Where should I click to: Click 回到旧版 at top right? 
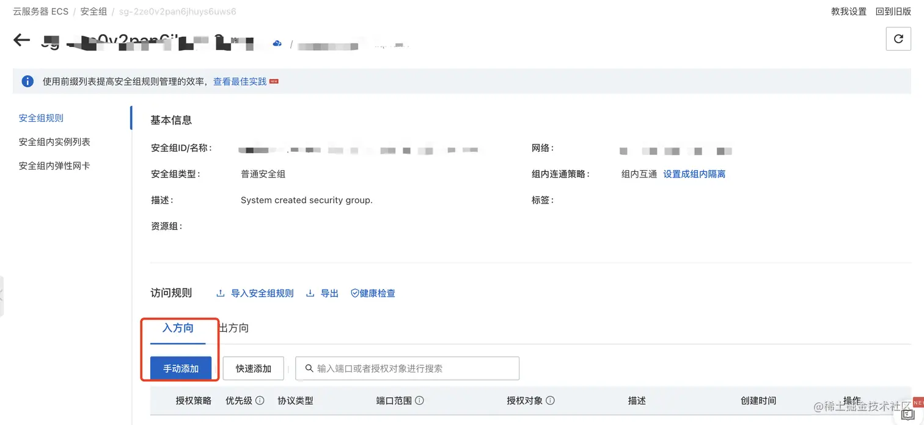(893, 12)
